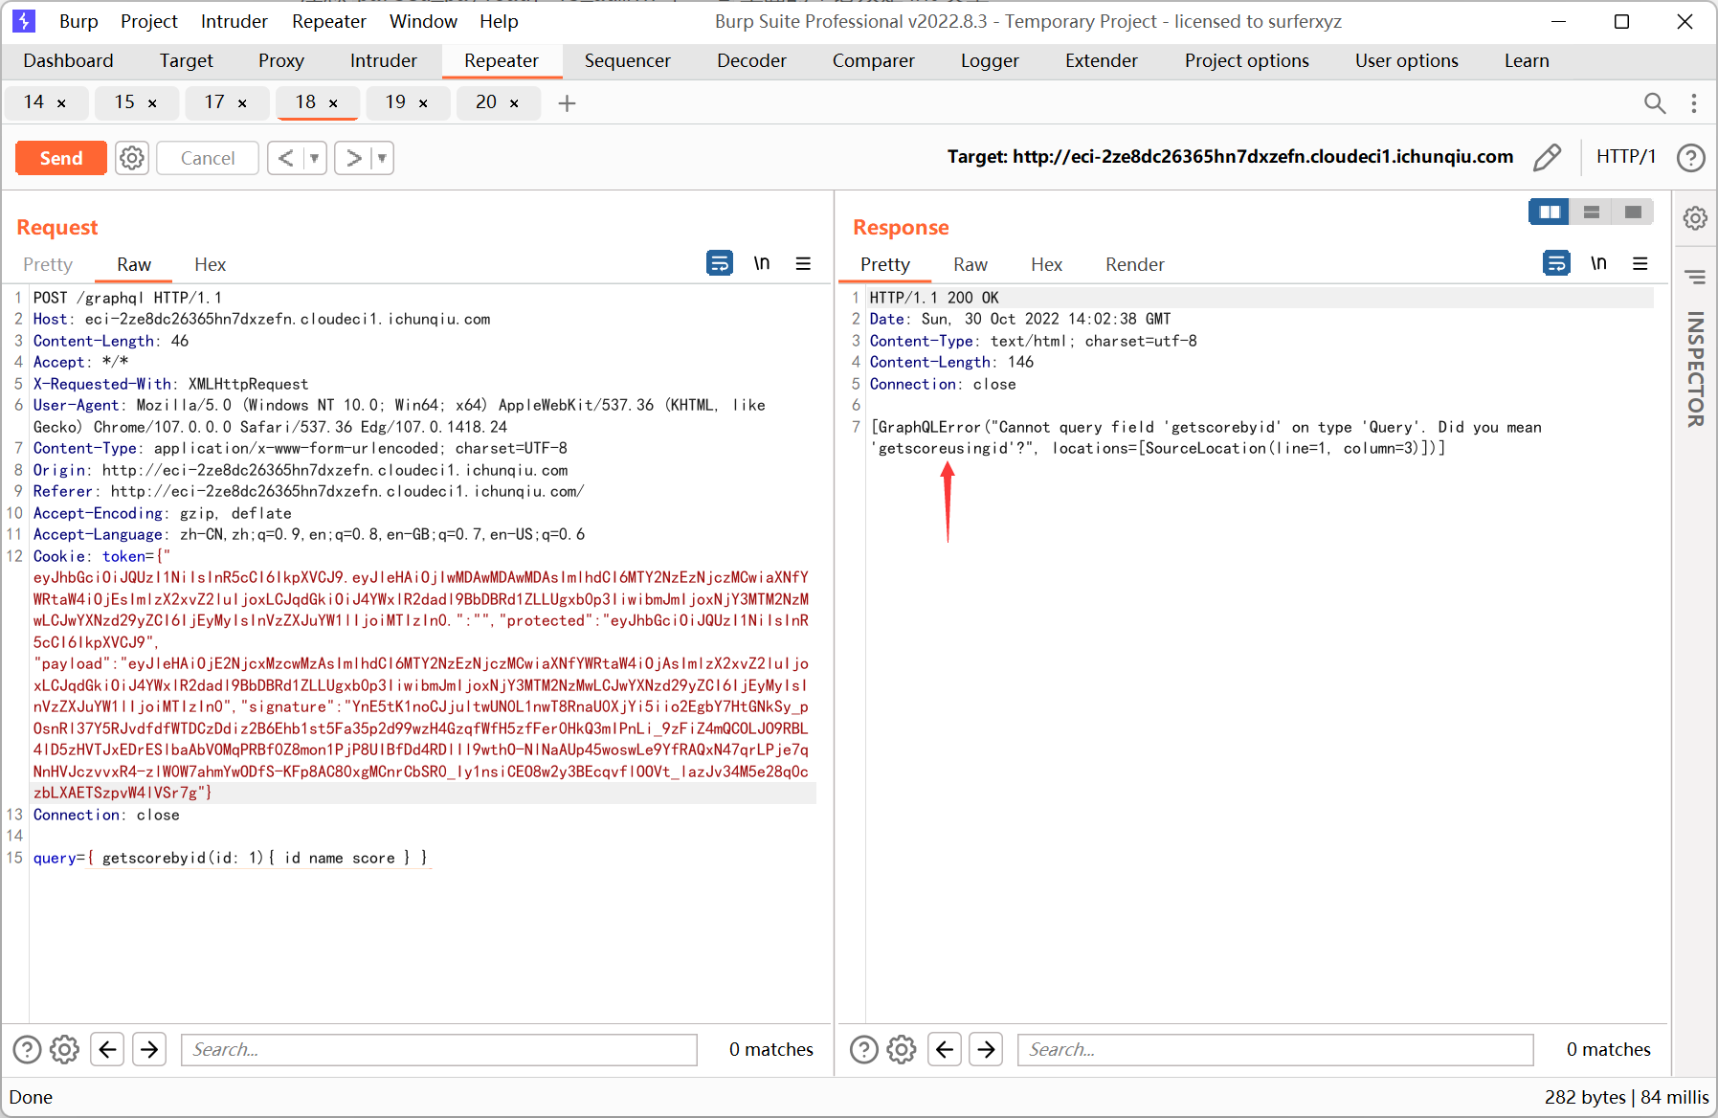
Task: Open request editor hamburger menu
Action: pyautogui.click(x=803, y=262)
